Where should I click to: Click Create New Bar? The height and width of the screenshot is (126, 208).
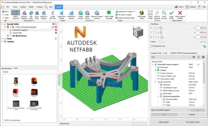click(53, 15)
